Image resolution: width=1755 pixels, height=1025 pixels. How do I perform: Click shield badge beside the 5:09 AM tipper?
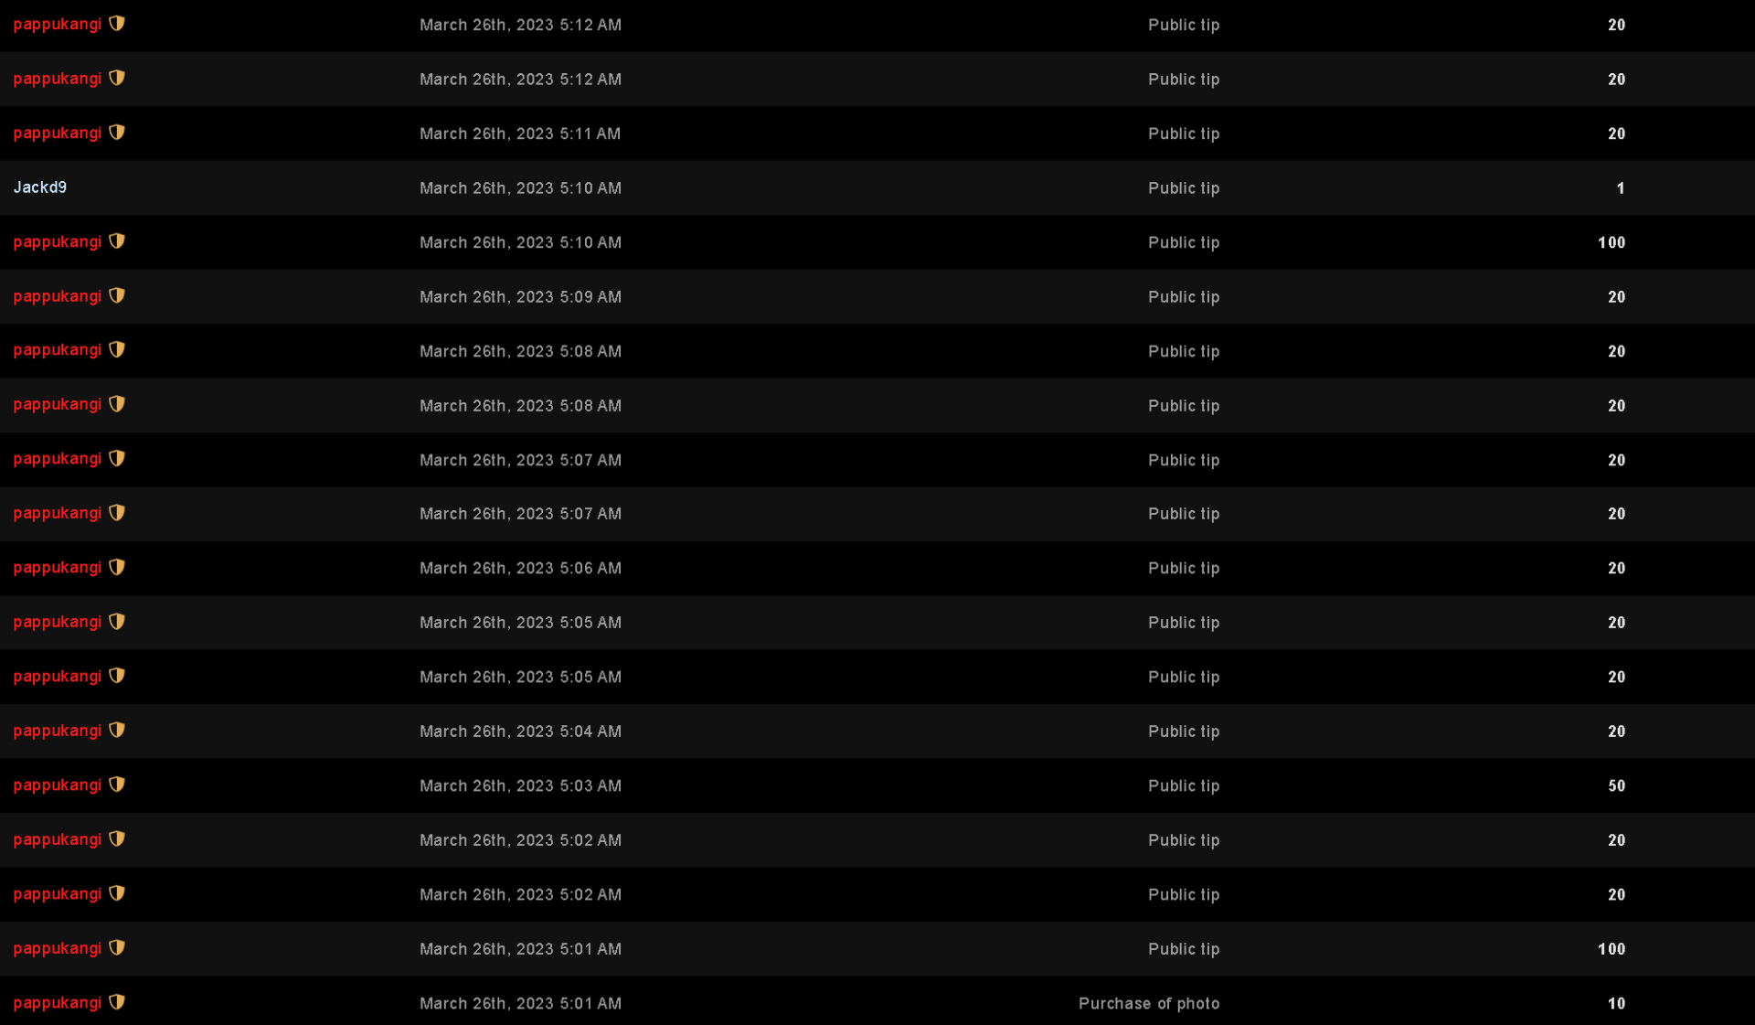pyautogui.click(x=117, y=295)
